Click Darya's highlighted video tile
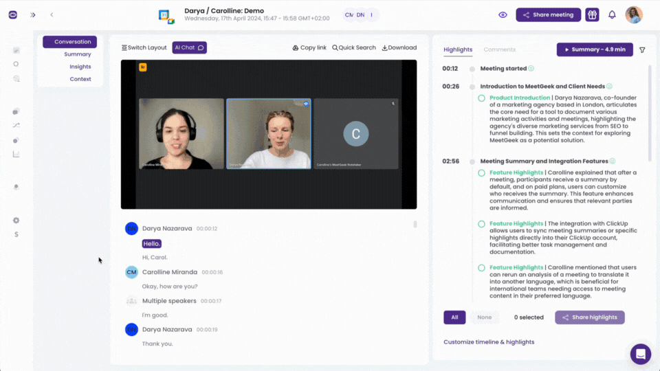Image resolution: width=660 pixels, height=371 pixels. [x=269, y=134]
